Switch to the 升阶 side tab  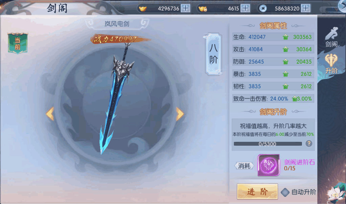pyautogui.click(x=331, y=64)
